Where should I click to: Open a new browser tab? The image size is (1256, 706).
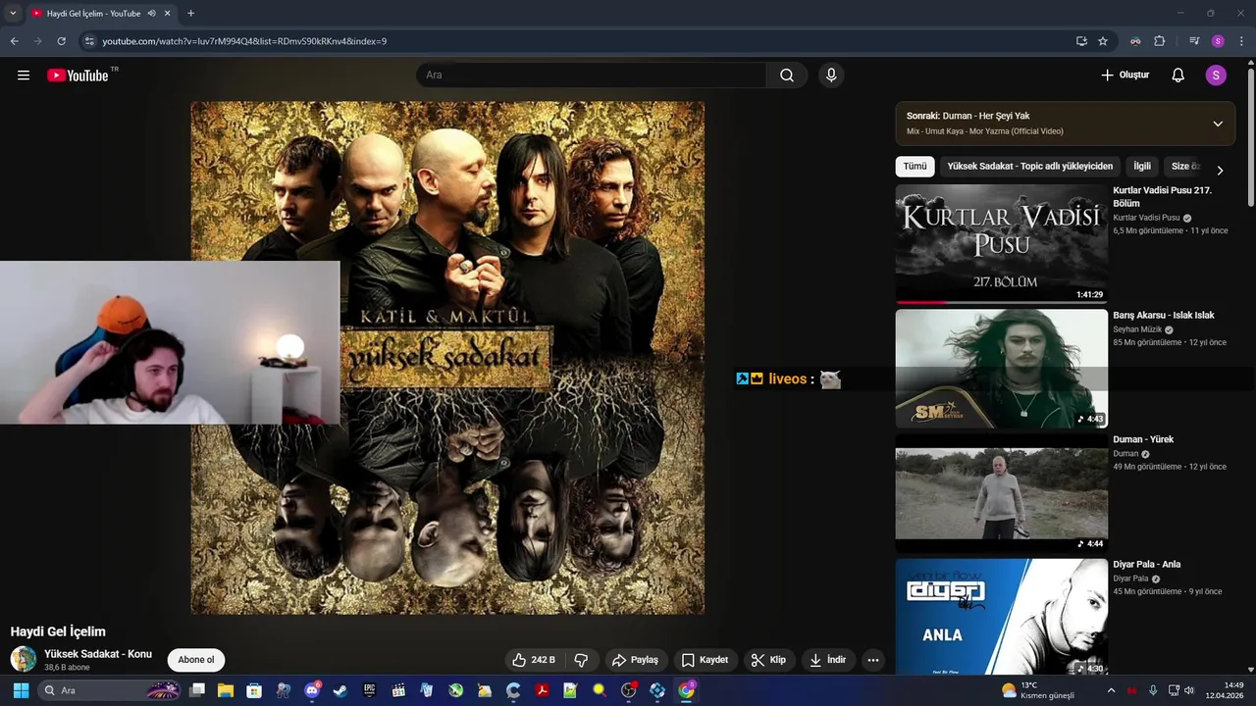(190, 14)
